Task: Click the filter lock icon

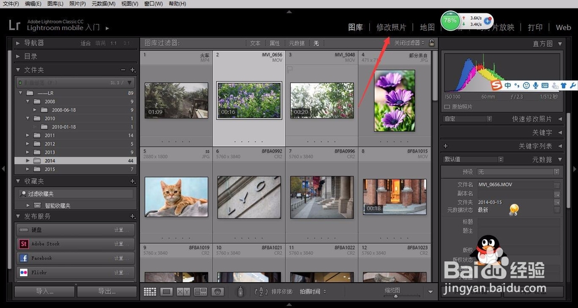Action: coord(432,43)
